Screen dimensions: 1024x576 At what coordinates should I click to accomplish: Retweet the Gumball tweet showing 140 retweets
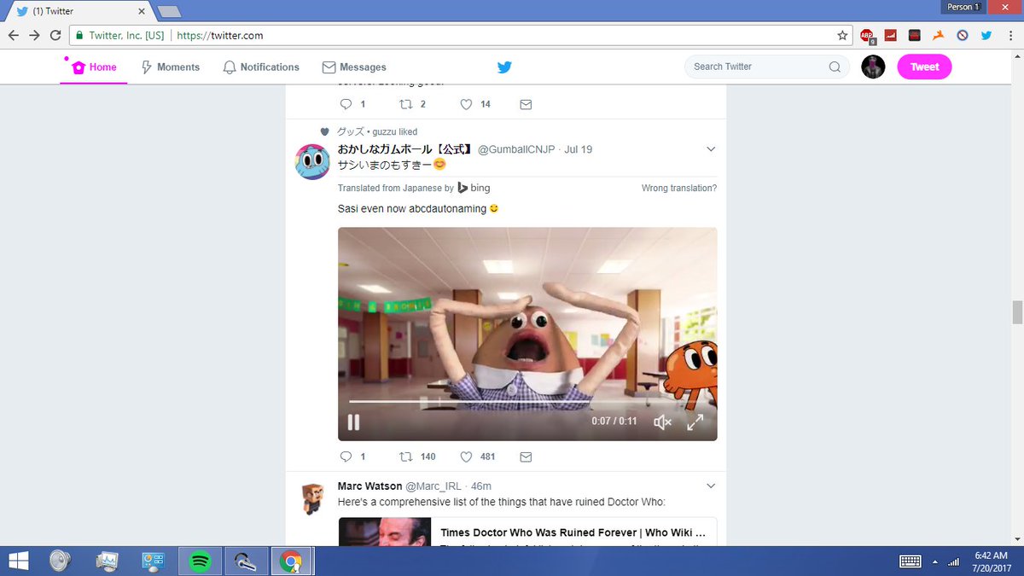click(407, 457)
